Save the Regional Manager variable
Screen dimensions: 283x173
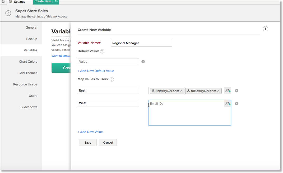pyautogui.click(x=87, y=142)
